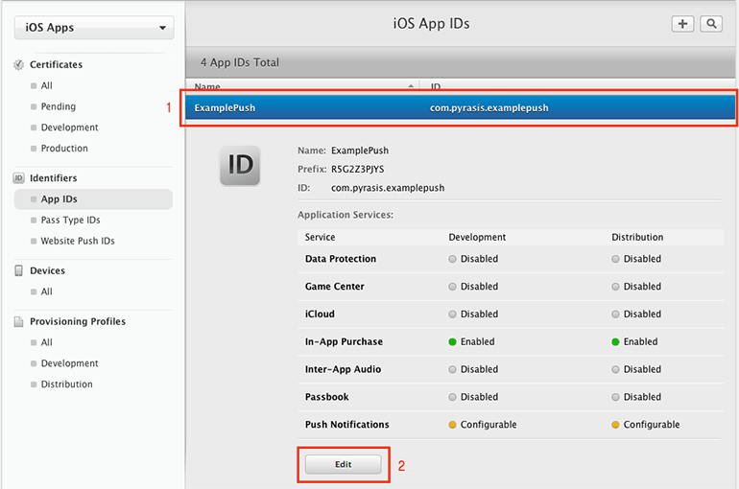The height and width of the screenshot is (489, 739).
Task: Open Website Push IDs link
Action: click(78, 241)
